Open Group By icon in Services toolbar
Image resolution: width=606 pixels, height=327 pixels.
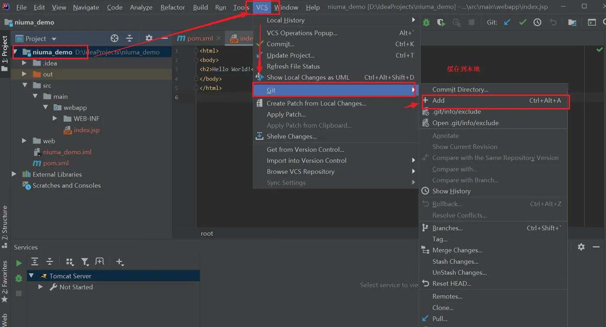(x=70, y=262)
